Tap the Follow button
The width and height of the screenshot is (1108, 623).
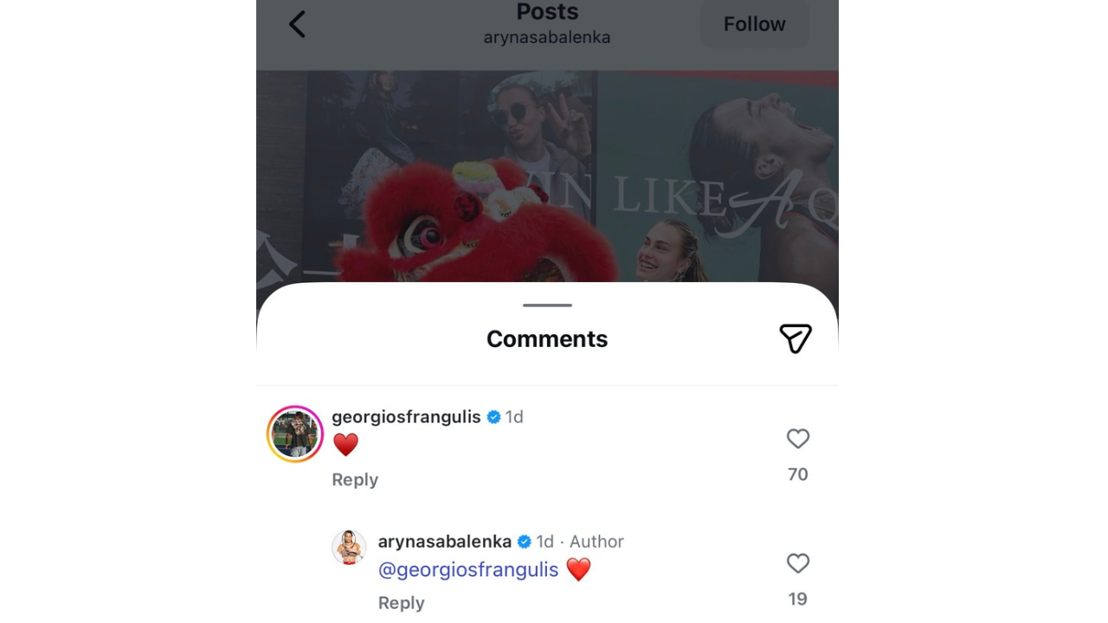coord(754,24)
